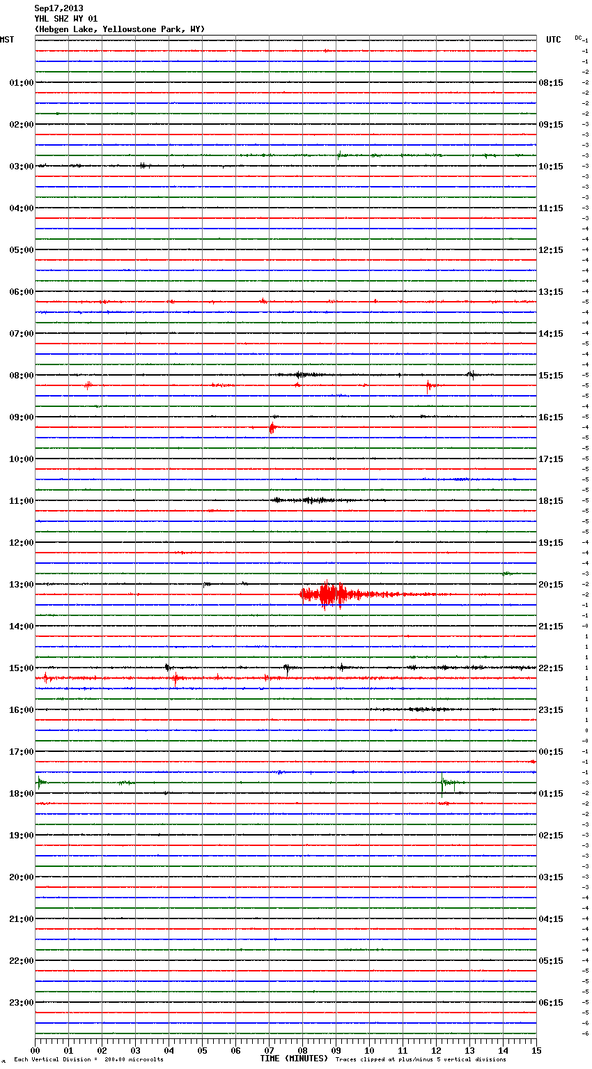Select the 09:00 MST hour label
This screenshot has width=592, height=1069.
(22, 417)
